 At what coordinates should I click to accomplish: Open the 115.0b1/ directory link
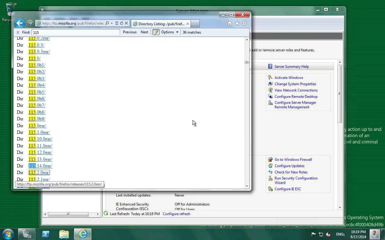point(37,65)
